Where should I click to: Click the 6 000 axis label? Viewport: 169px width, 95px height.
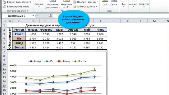[13, 65]
